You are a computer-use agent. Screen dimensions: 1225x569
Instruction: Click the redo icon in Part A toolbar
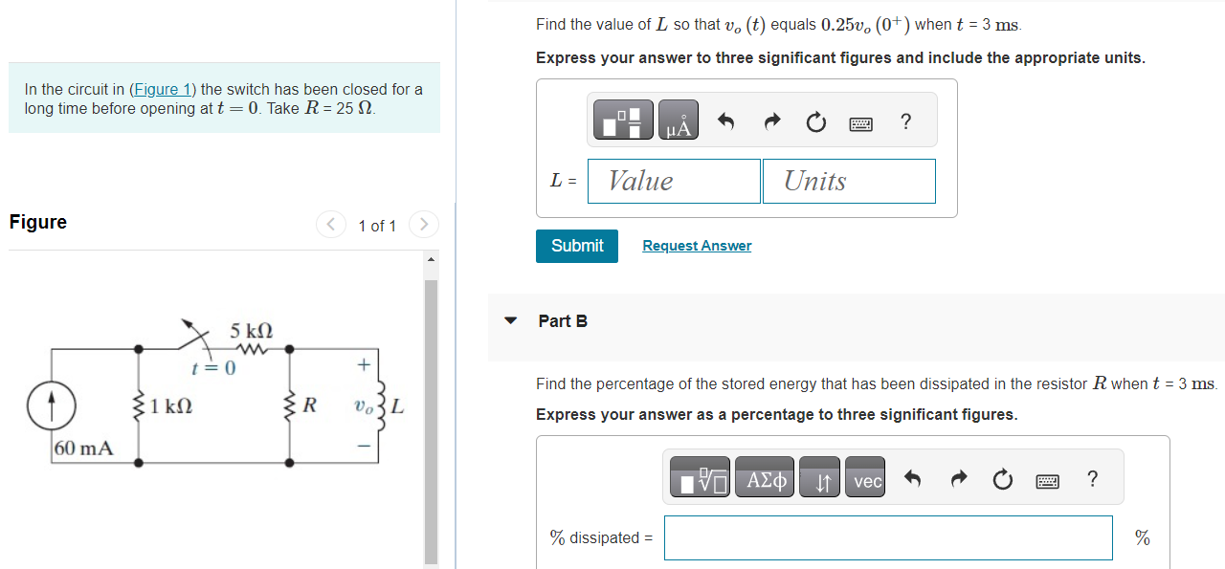click(771, 122)
